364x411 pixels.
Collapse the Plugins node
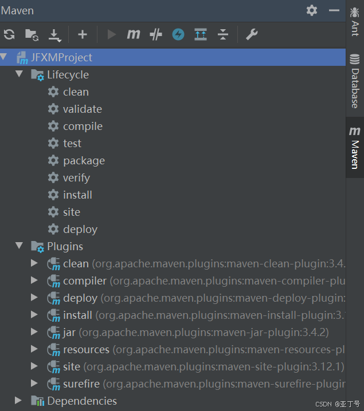point(19,246)
